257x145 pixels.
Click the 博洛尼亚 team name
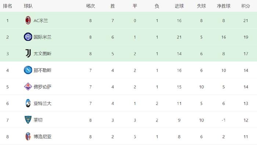coord(43,137)
